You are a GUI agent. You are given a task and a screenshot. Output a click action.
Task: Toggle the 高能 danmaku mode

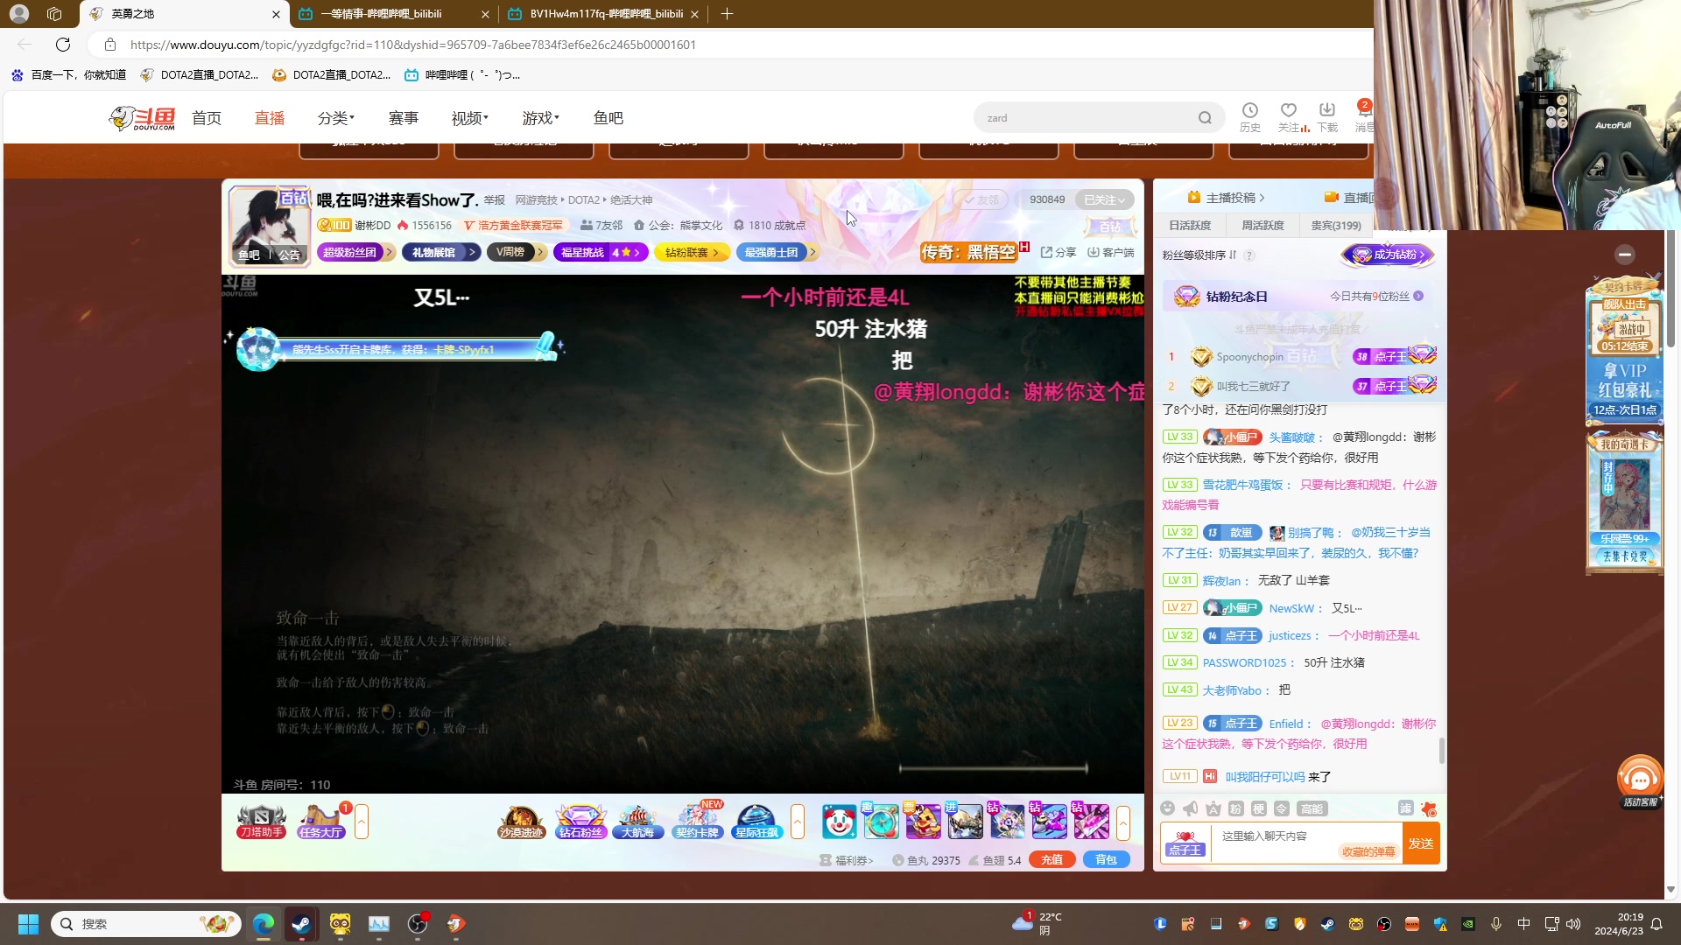click(x=1312, y=809)
